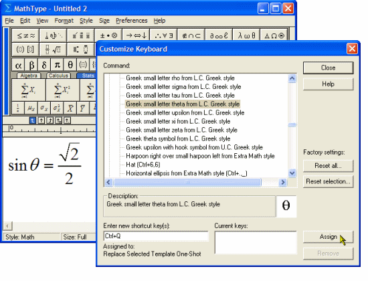
Task: Insert pi from the small symbol bar
Action: coord(58,65)
